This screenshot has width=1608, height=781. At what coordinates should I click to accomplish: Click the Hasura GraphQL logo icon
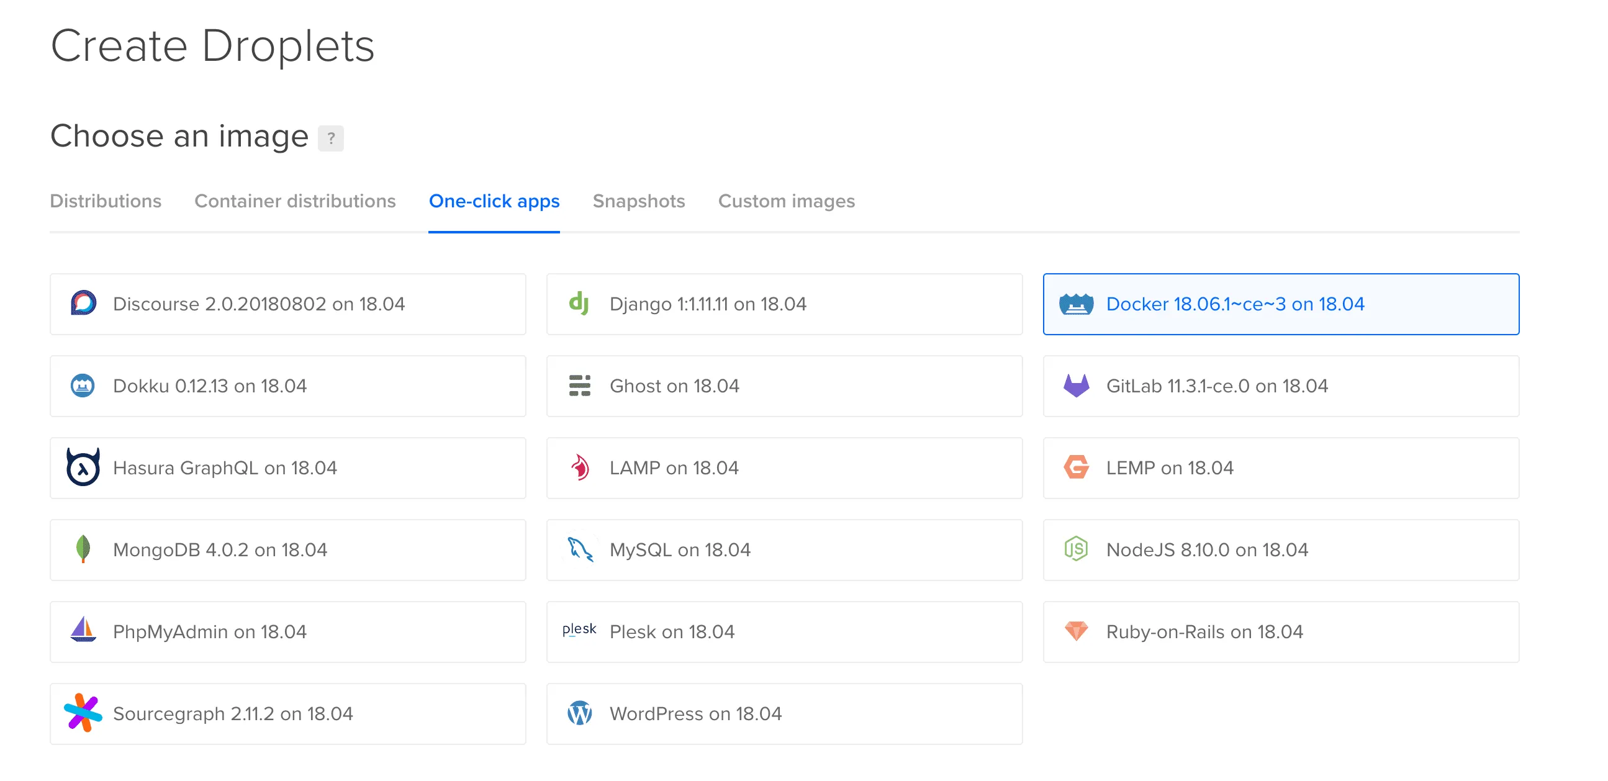[x=83, y=467]
